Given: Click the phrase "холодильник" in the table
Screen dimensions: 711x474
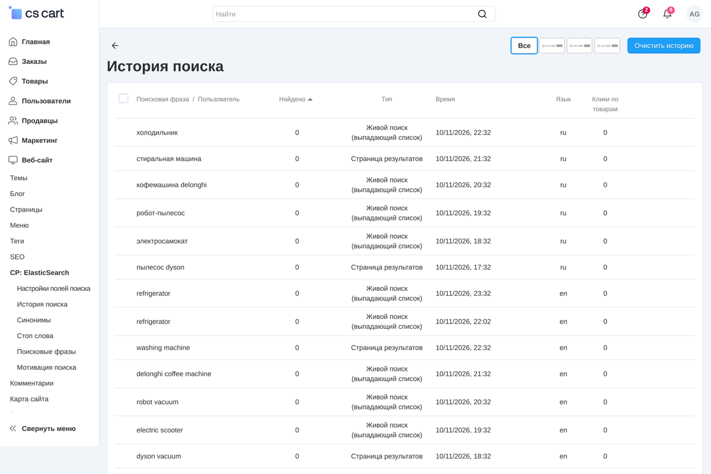Looking at the screenshot, I should 157,133.
